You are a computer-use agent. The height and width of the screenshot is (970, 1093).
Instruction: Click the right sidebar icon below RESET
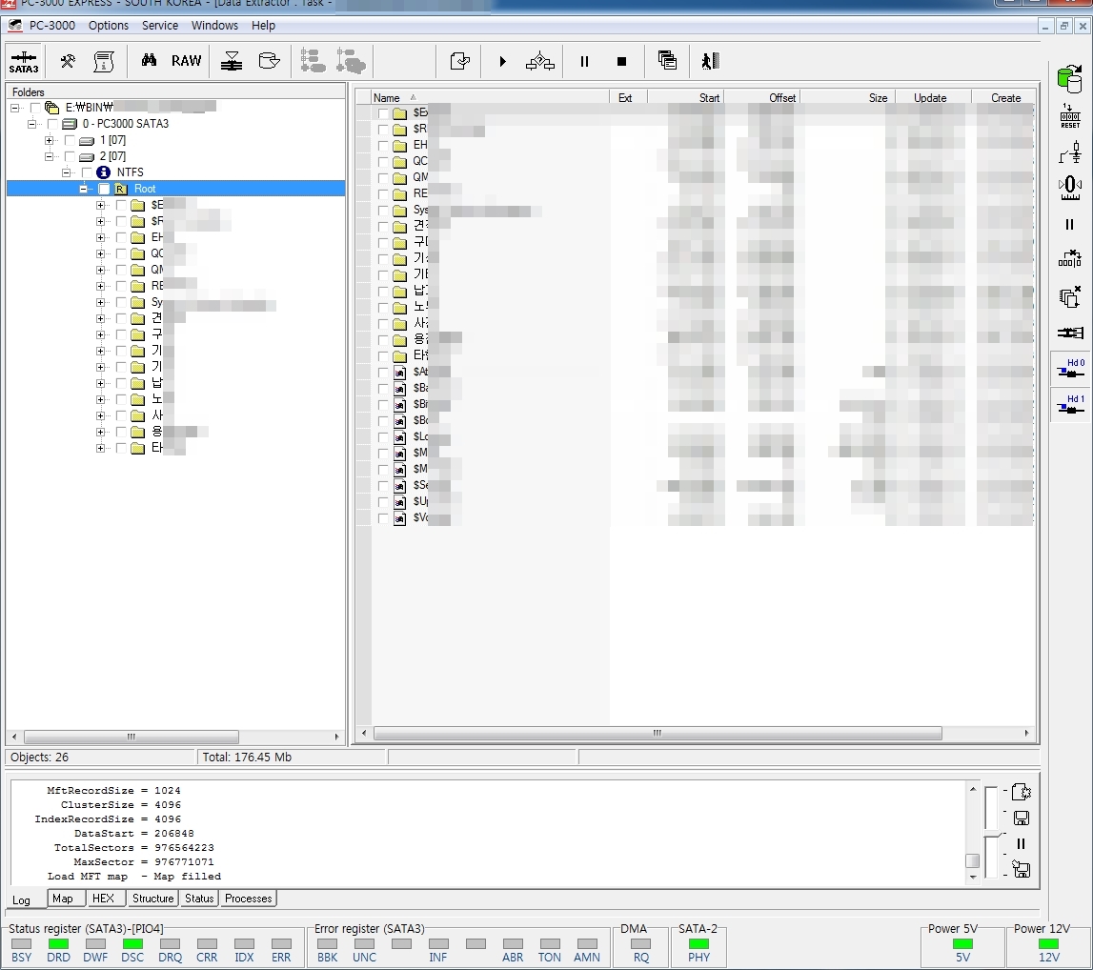tap(1070, 152)
